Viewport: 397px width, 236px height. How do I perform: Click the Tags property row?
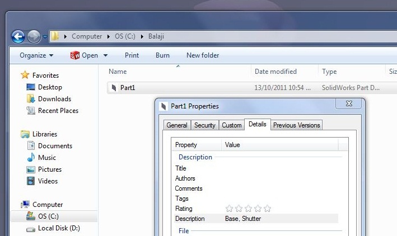256,199
